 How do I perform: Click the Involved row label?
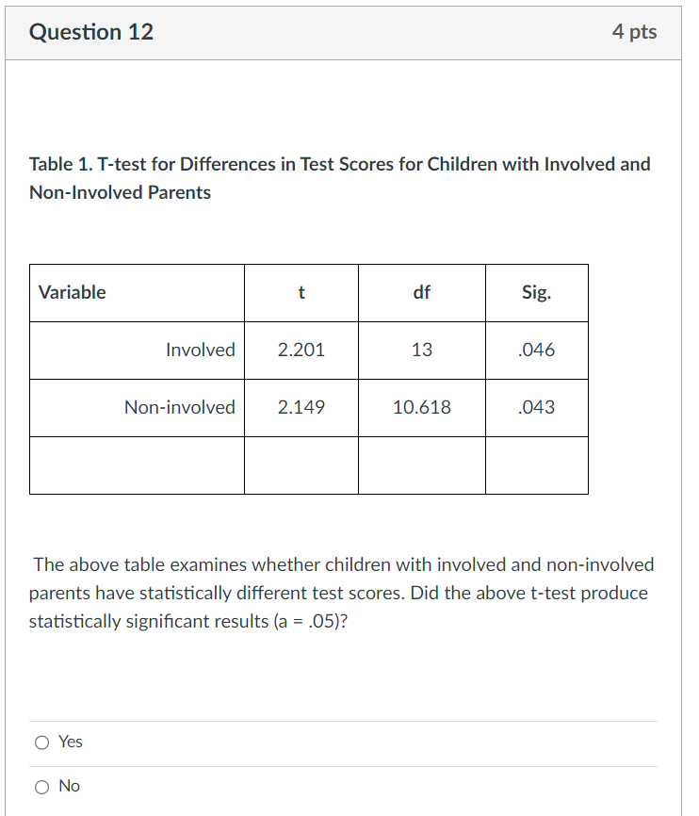pyautogui.click(x=201, y=350)
